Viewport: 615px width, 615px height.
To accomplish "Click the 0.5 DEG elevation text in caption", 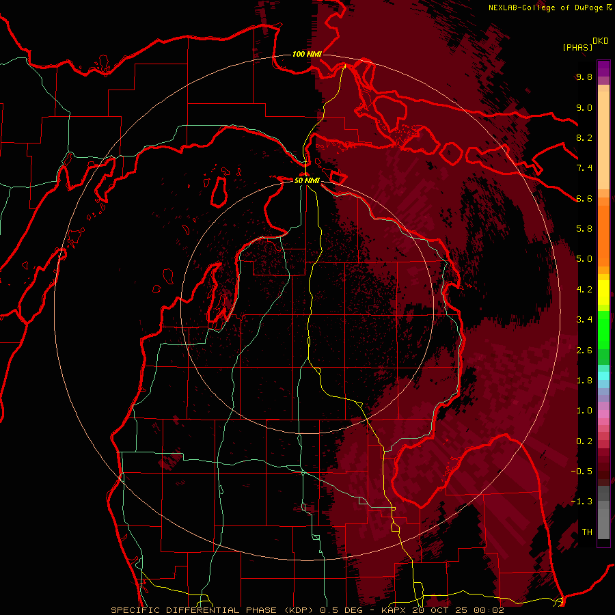I will (x=341, y=610).
